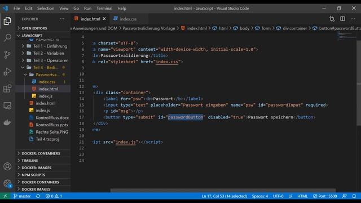
Task: Click the editor horizontal scrollbar
Action: point(223,191)
